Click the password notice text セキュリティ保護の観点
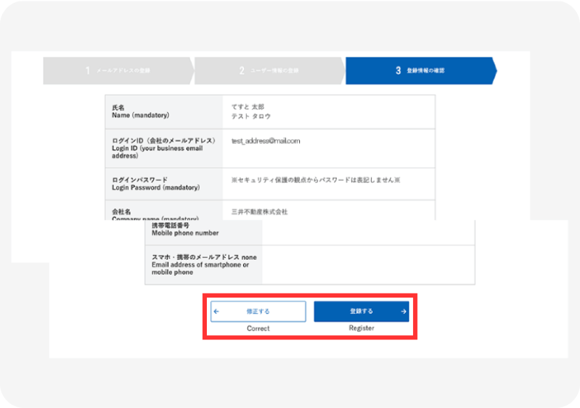580x408 pixels. pyautogui.click(x=316, y=180)
